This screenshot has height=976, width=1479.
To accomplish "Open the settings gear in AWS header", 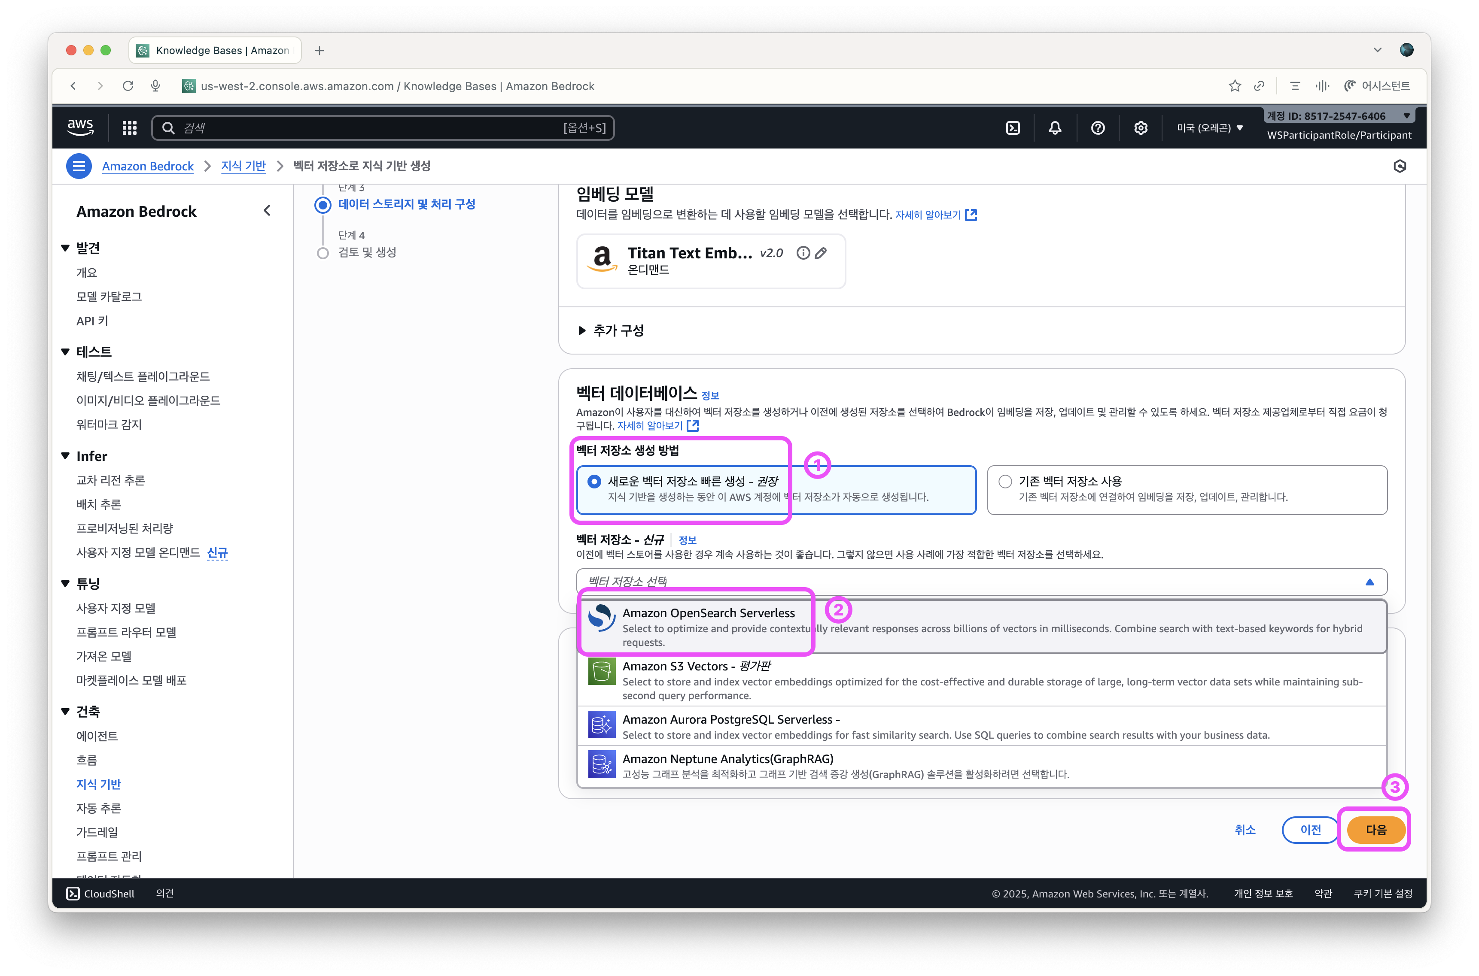I will pyautogui.click(x=1140, y=127).
